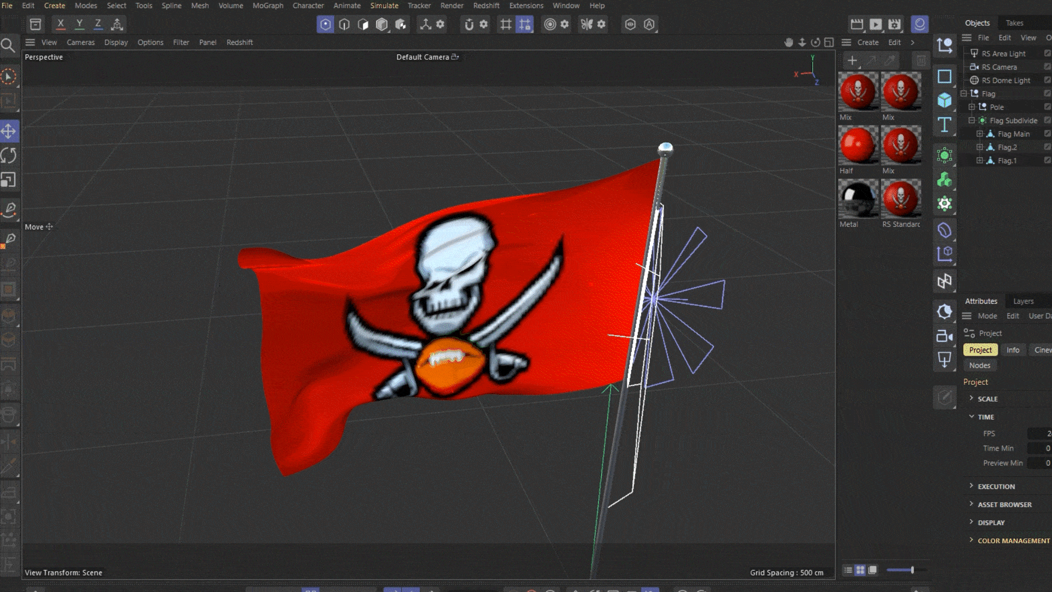Image resolution: width=1052 pixels, height=592 pixels.
Task: Open the light object icon
Action: [945, 360]
